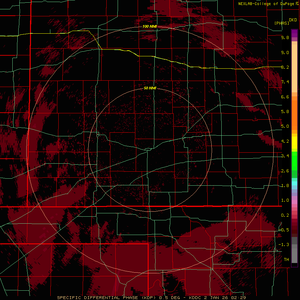Select the 2.6 scale value
The image size is (300, 300).
[285, 171]
